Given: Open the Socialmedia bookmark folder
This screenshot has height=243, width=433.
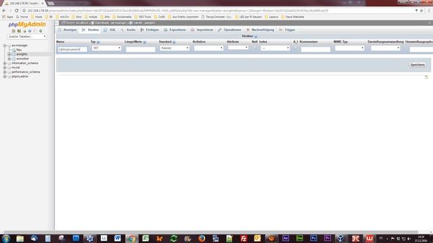Looking at the screenshot, I should tap(122, 17).
